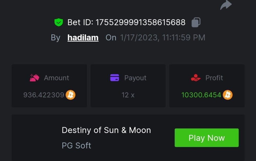The width and height of the screenshot is (256, 161).
Task: Copy the Bet ID with copy icon
Action: pyautogui.click(x=196, y=22)
